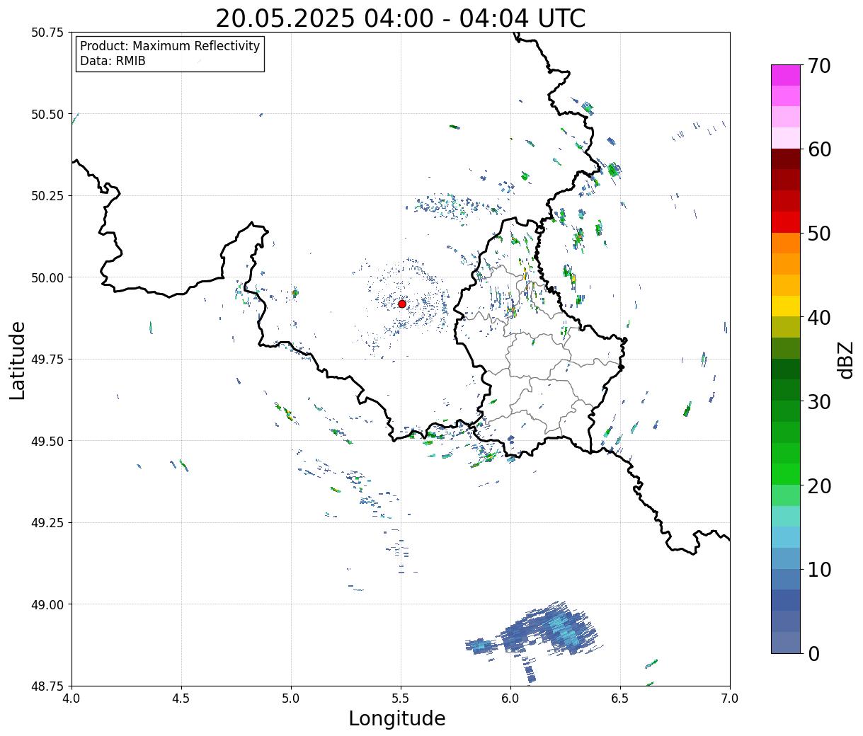Click the plot title with date and time

pyautogui.click(x=401, y=18)
